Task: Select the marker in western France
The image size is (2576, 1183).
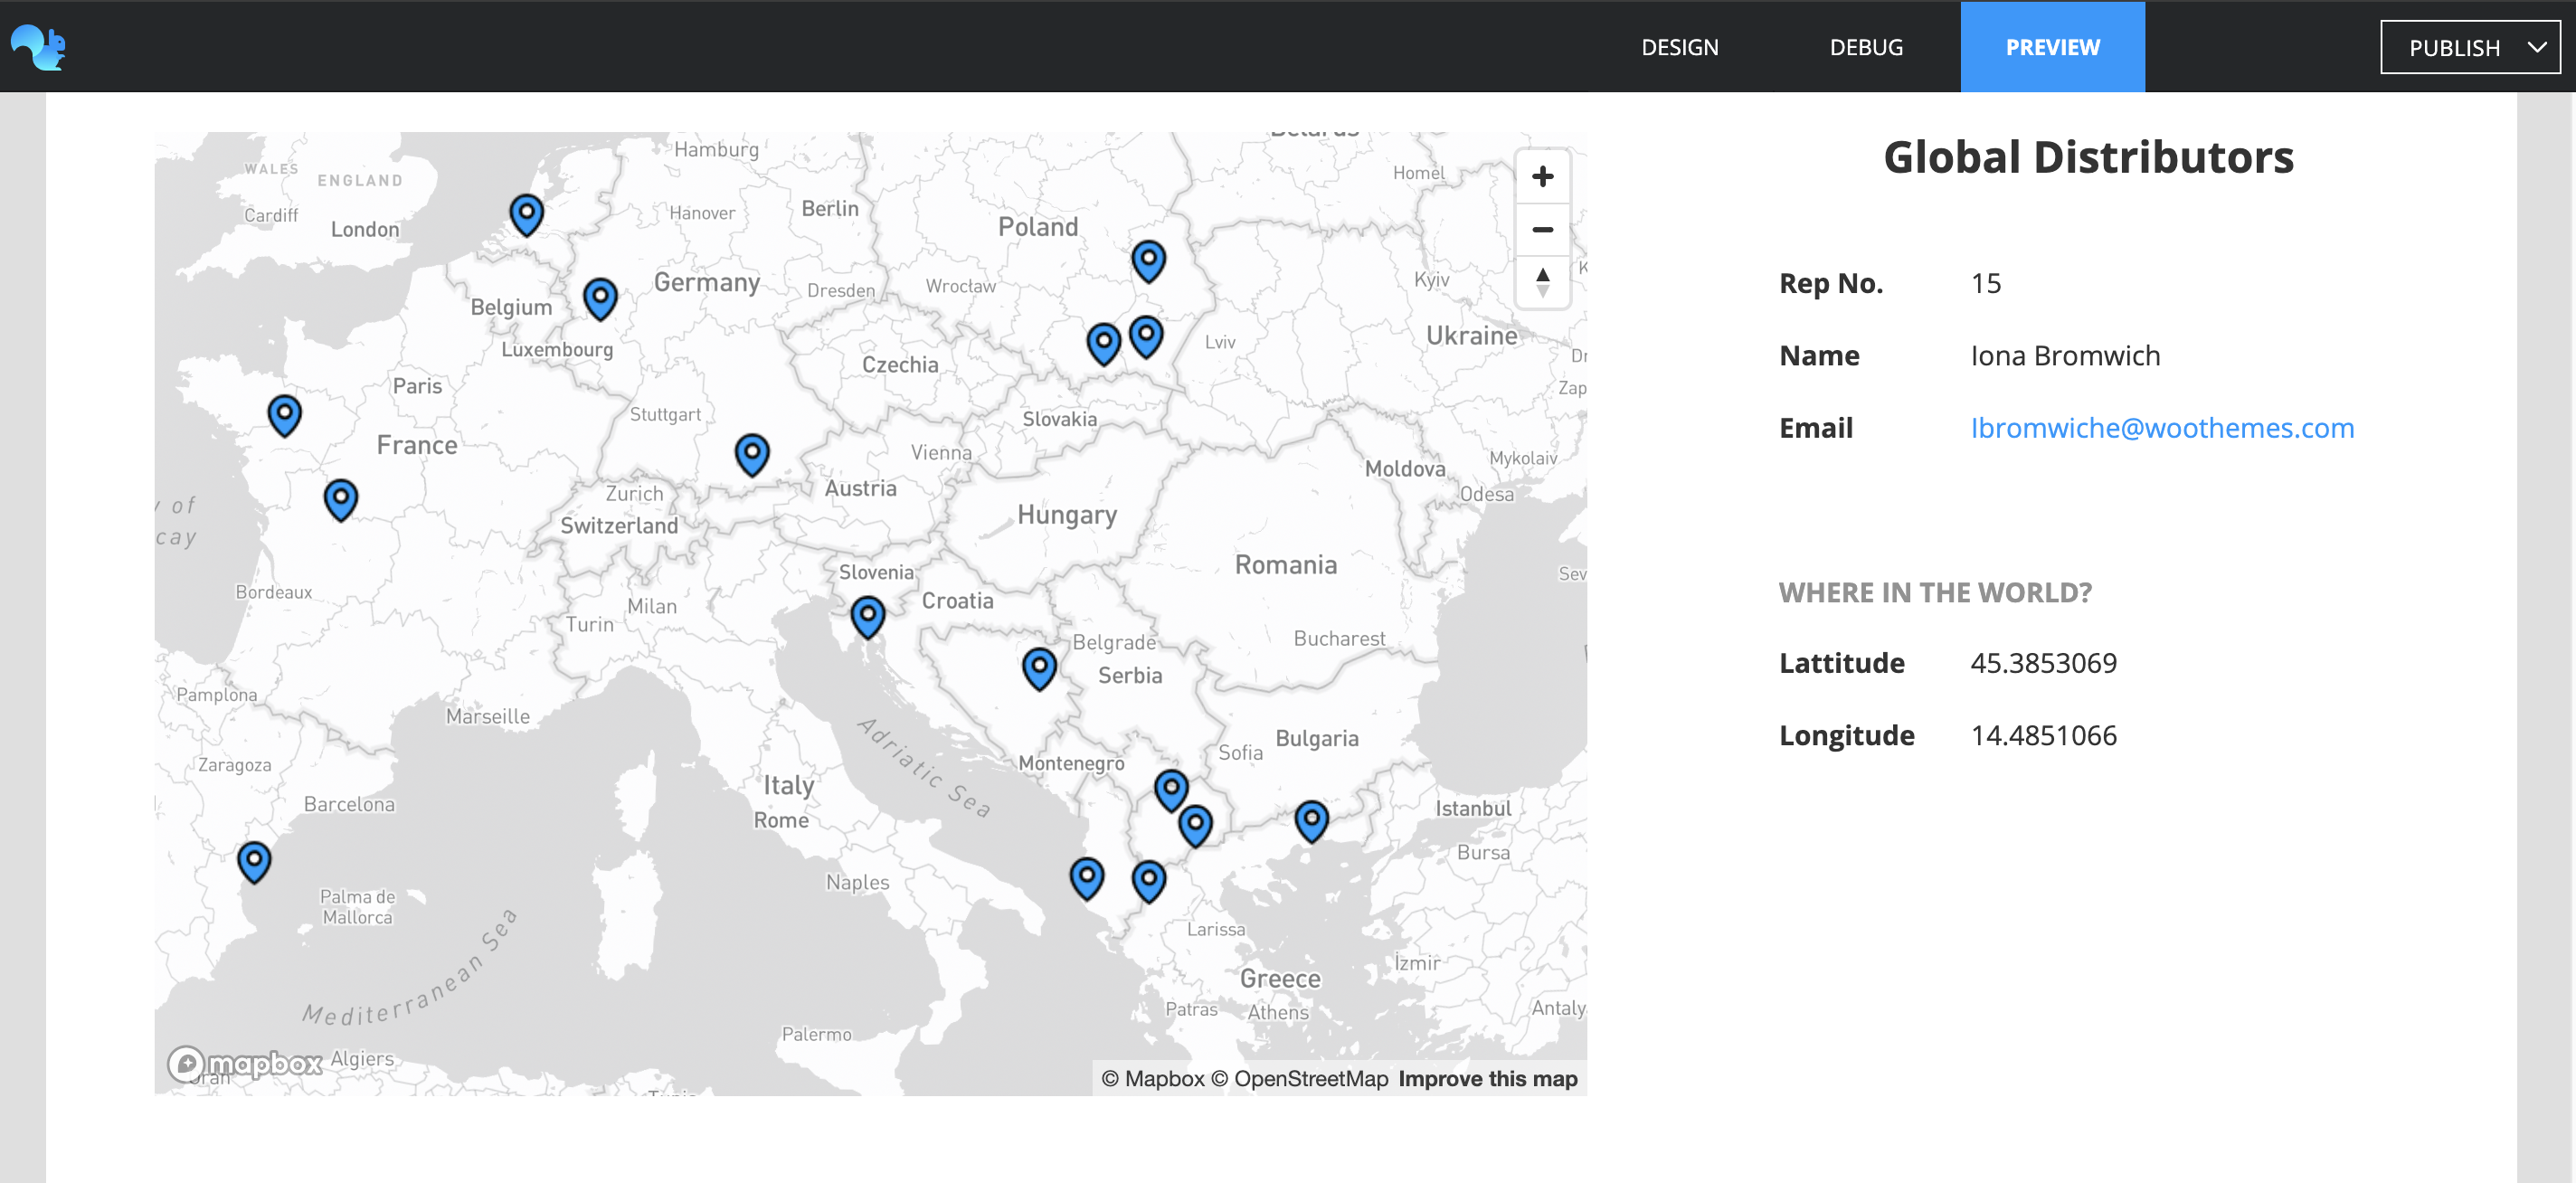Action: click(x=284, y=412)
